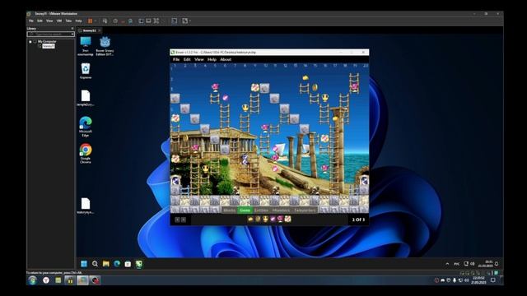Select the gold coin gem in palette
The height and width of the screenshot is (296, 527).
click(258, 219)
